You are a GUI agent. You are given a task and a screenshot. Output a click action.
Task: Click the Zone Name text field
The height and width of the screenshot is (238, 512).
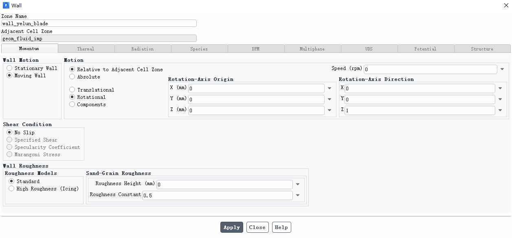click(99, 24)
